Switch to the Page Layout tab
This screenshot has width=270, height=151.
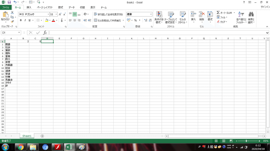pyautogui.click(x=45, y=7)
